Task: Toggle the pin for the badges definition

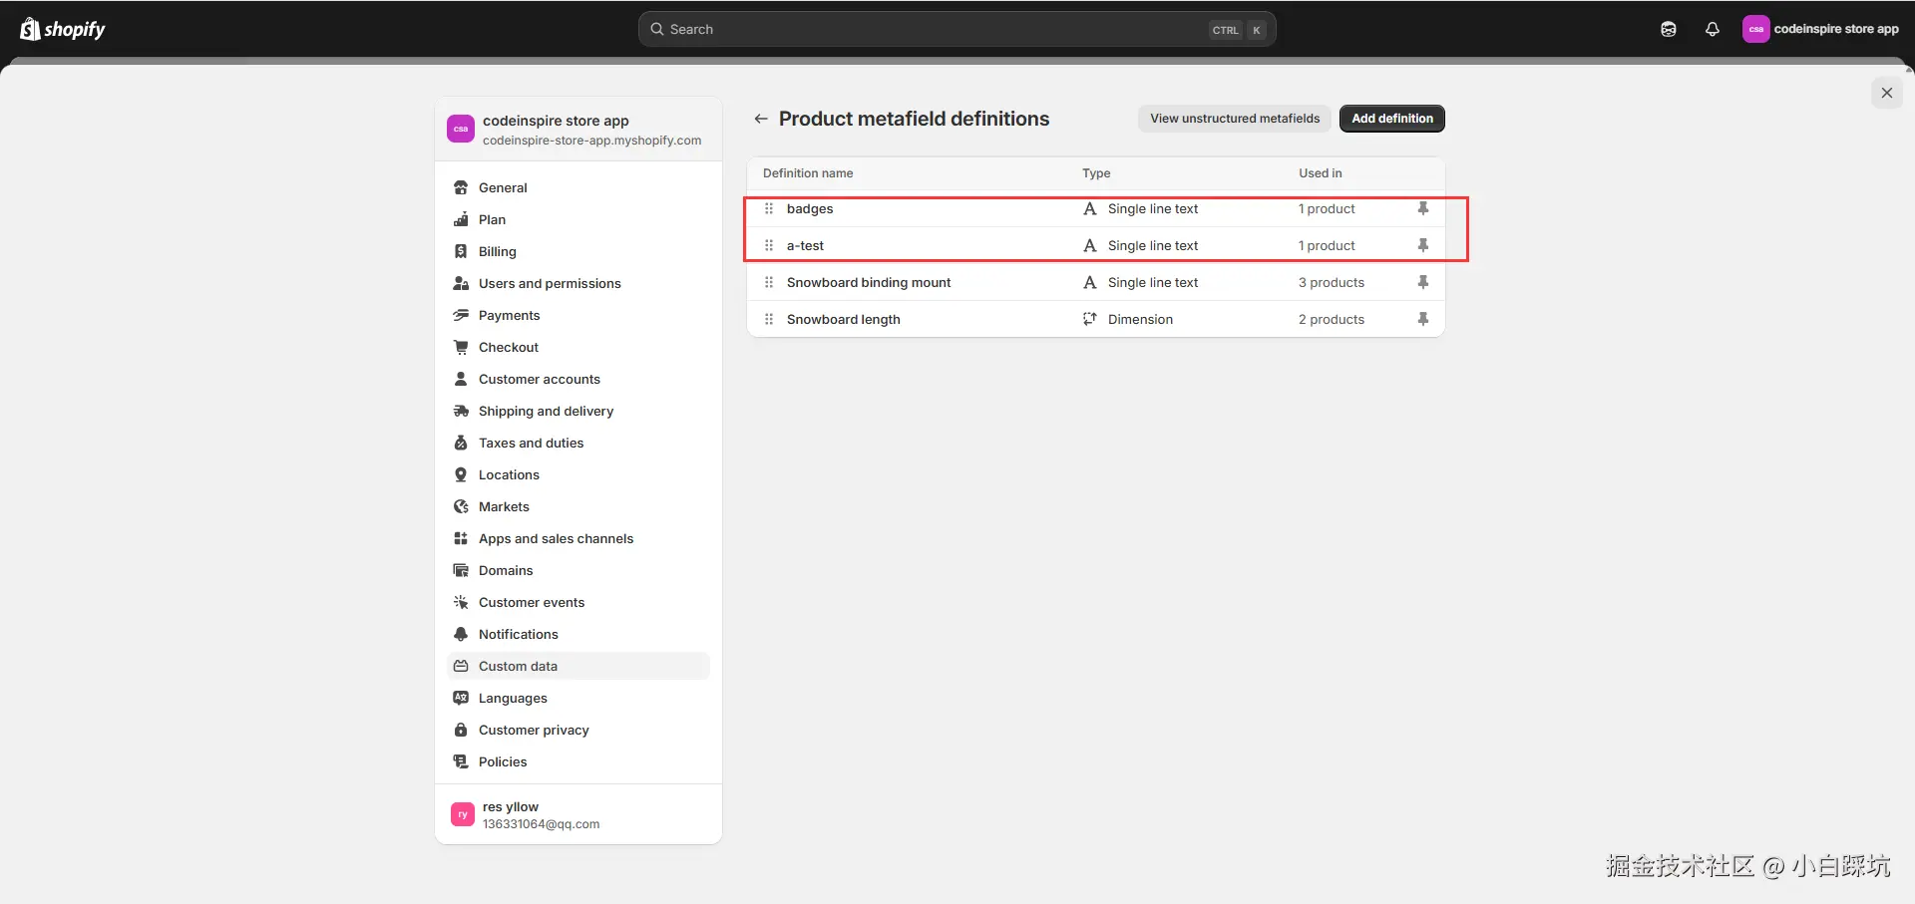Action: coord(1423,208)
